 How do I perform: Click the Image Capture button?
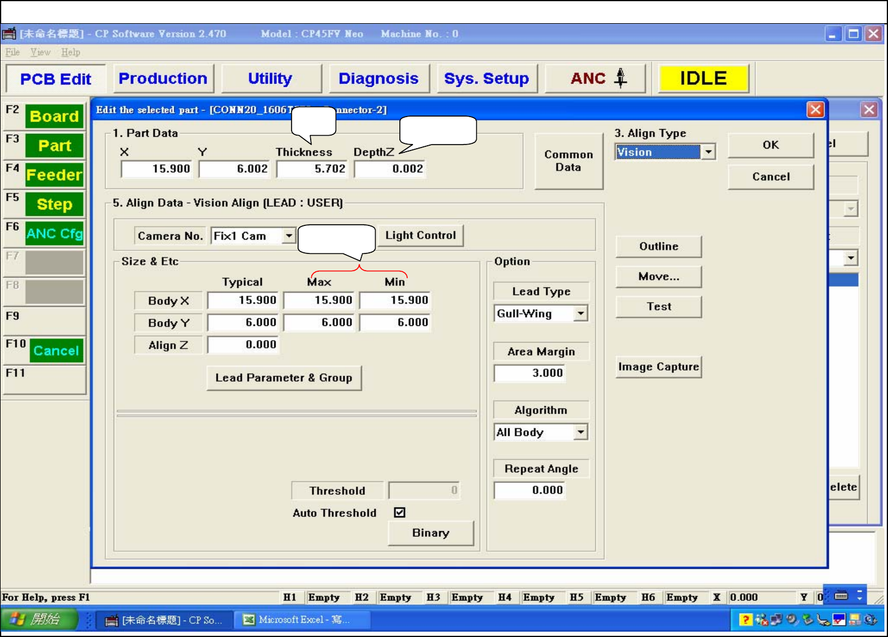pyautogui.click(x=658, y=367)
